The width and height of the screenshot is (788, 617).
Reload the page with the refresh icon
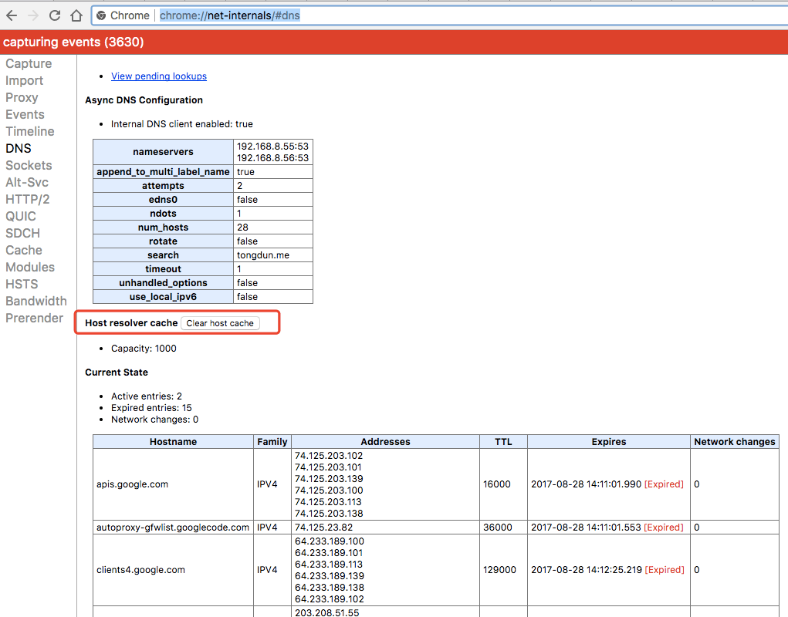tap(55, 15)
